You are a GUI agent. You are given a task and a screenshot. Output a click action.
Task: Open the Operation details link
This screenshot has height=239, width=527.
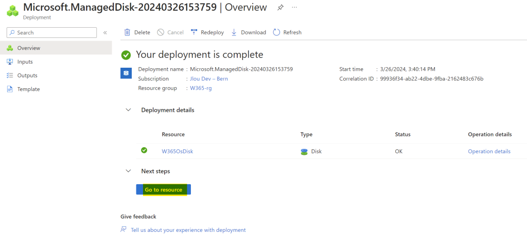coord(489,151)
